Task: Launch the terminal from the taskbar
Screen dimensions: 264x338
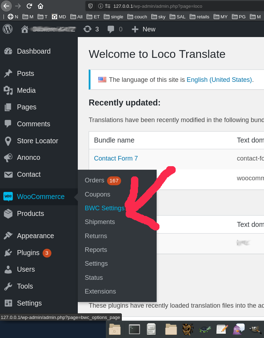Action: [134, 330]
